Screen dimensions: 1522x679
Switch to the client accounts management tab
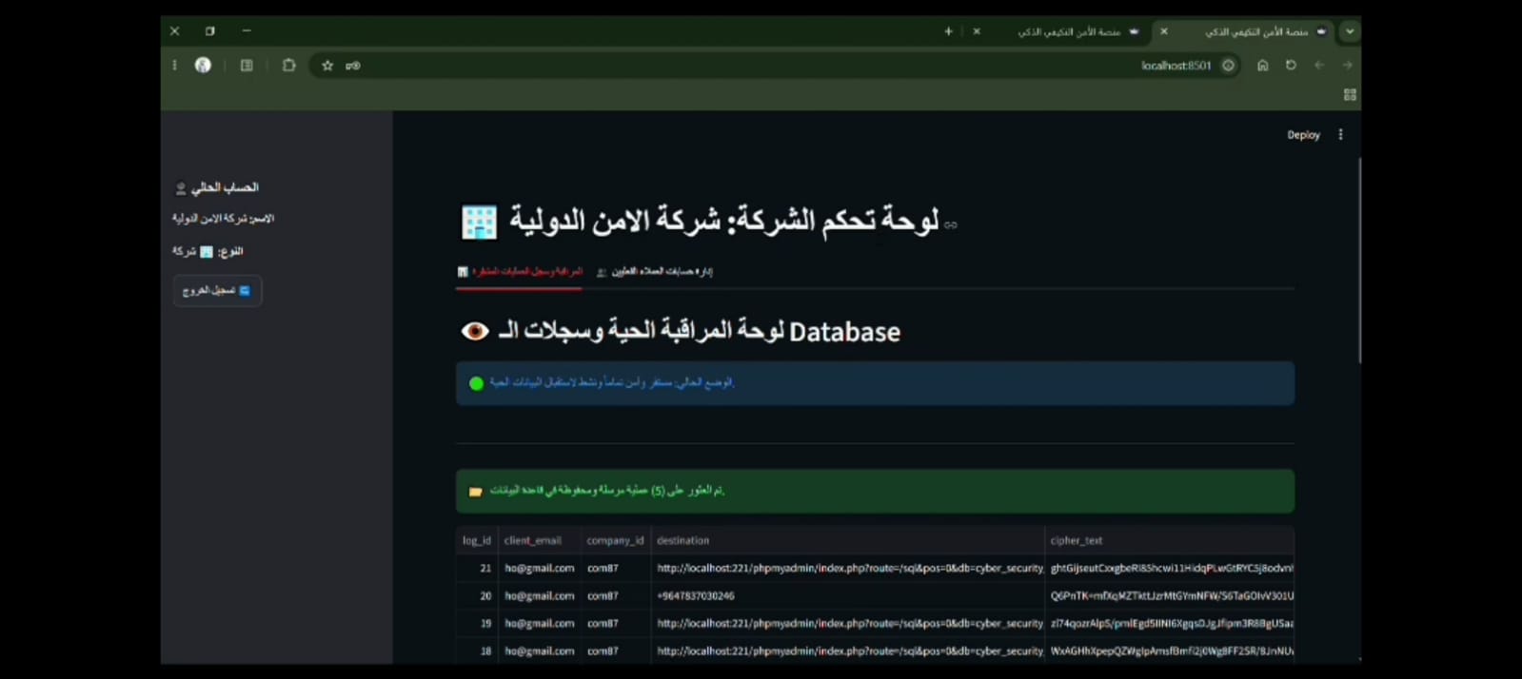click(655, 272)
